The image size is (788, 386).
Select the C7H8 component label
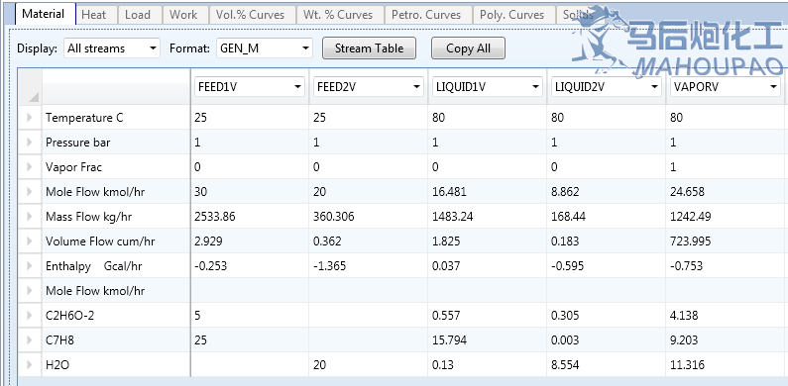click(60, 339)
